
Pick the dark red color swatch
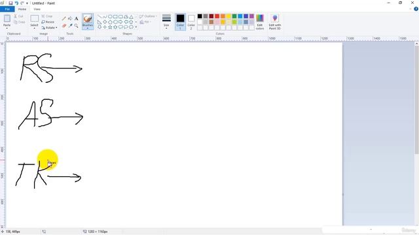[x=211, y=16]
